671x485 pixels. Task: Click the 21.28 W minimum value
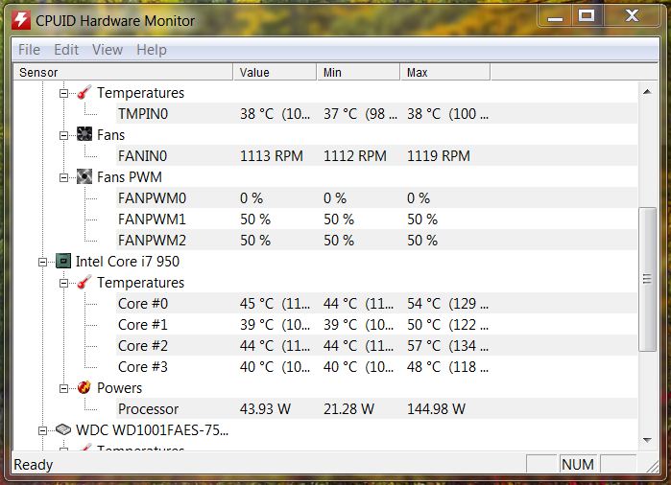(348, 409)
